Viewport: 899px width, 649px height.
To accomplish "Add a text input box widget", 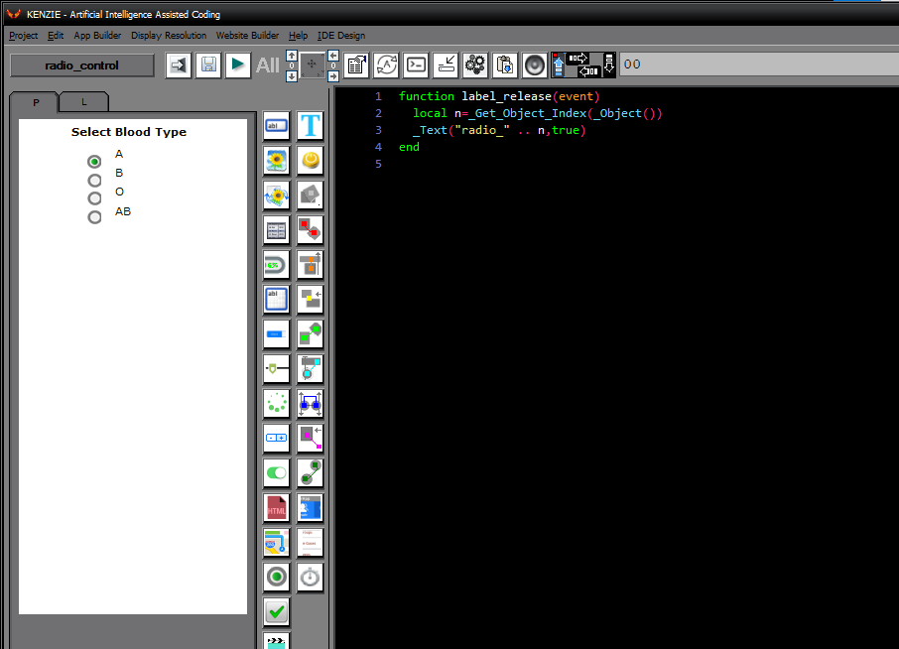I will click(x=277, y=126).
